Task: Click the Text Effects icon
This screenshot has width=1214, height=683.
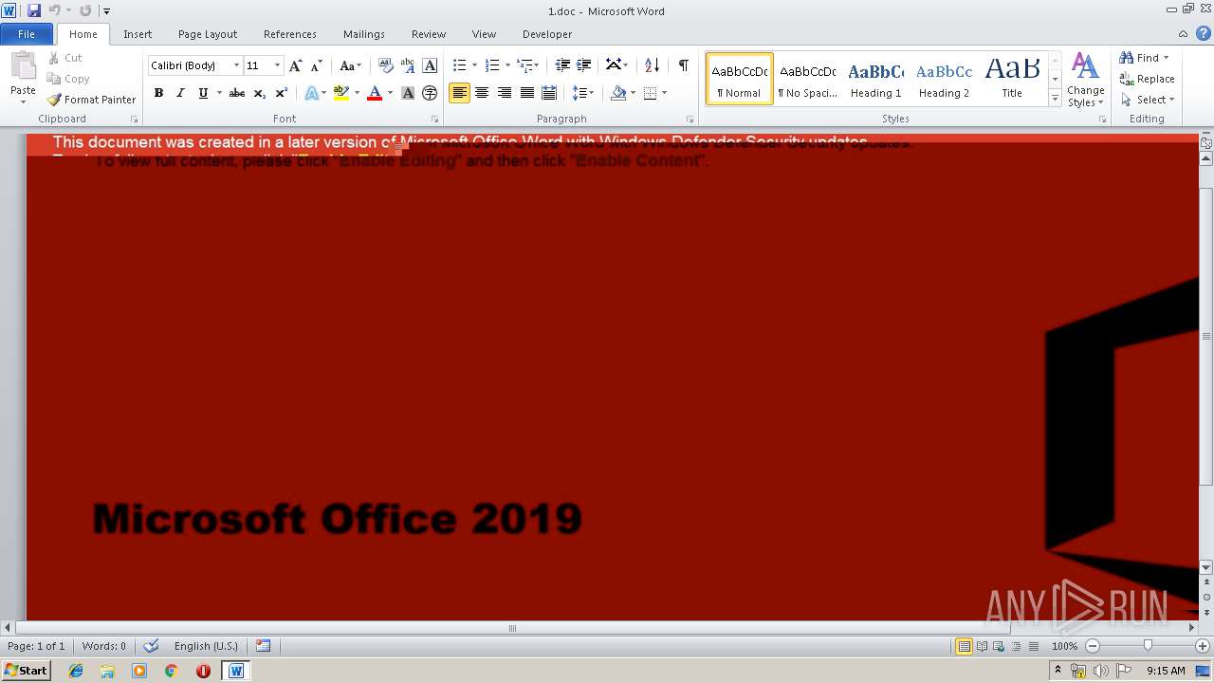Action: coord(311,93)
